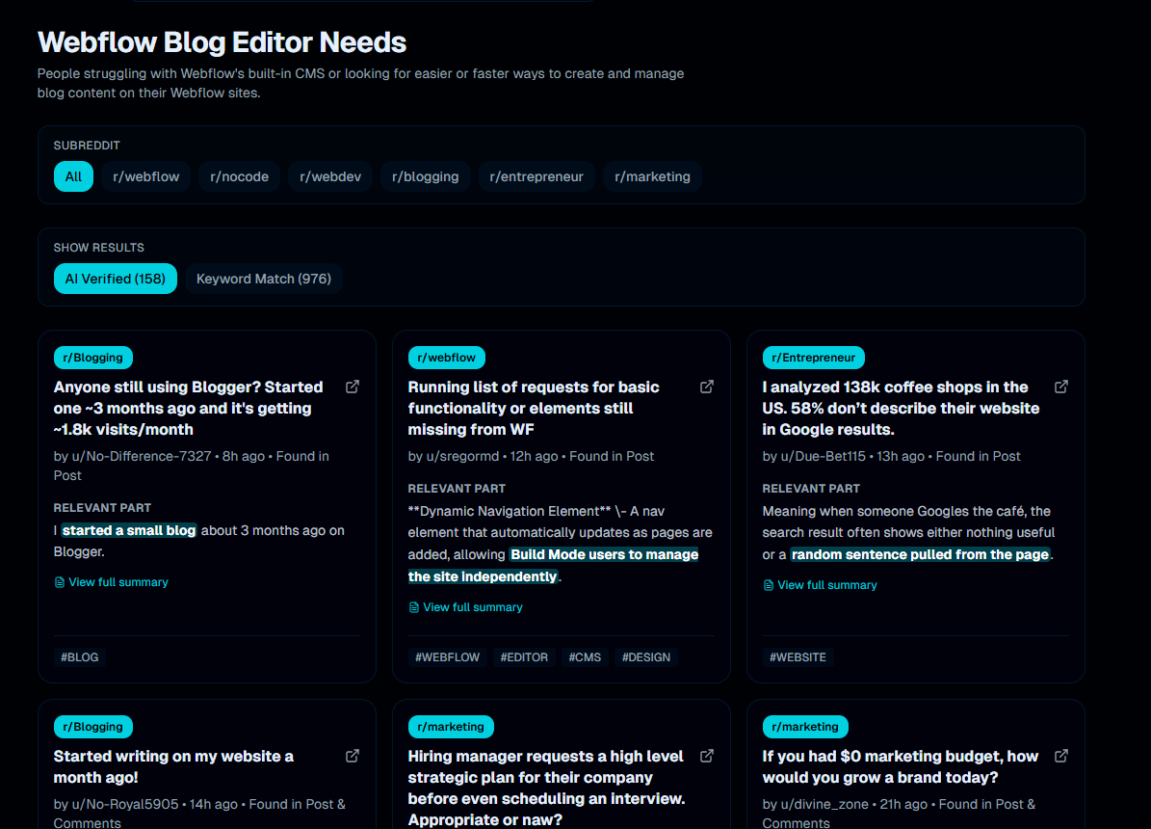
Task: Filter by r/nocode subreddit
Action: (x=239, y=176)
